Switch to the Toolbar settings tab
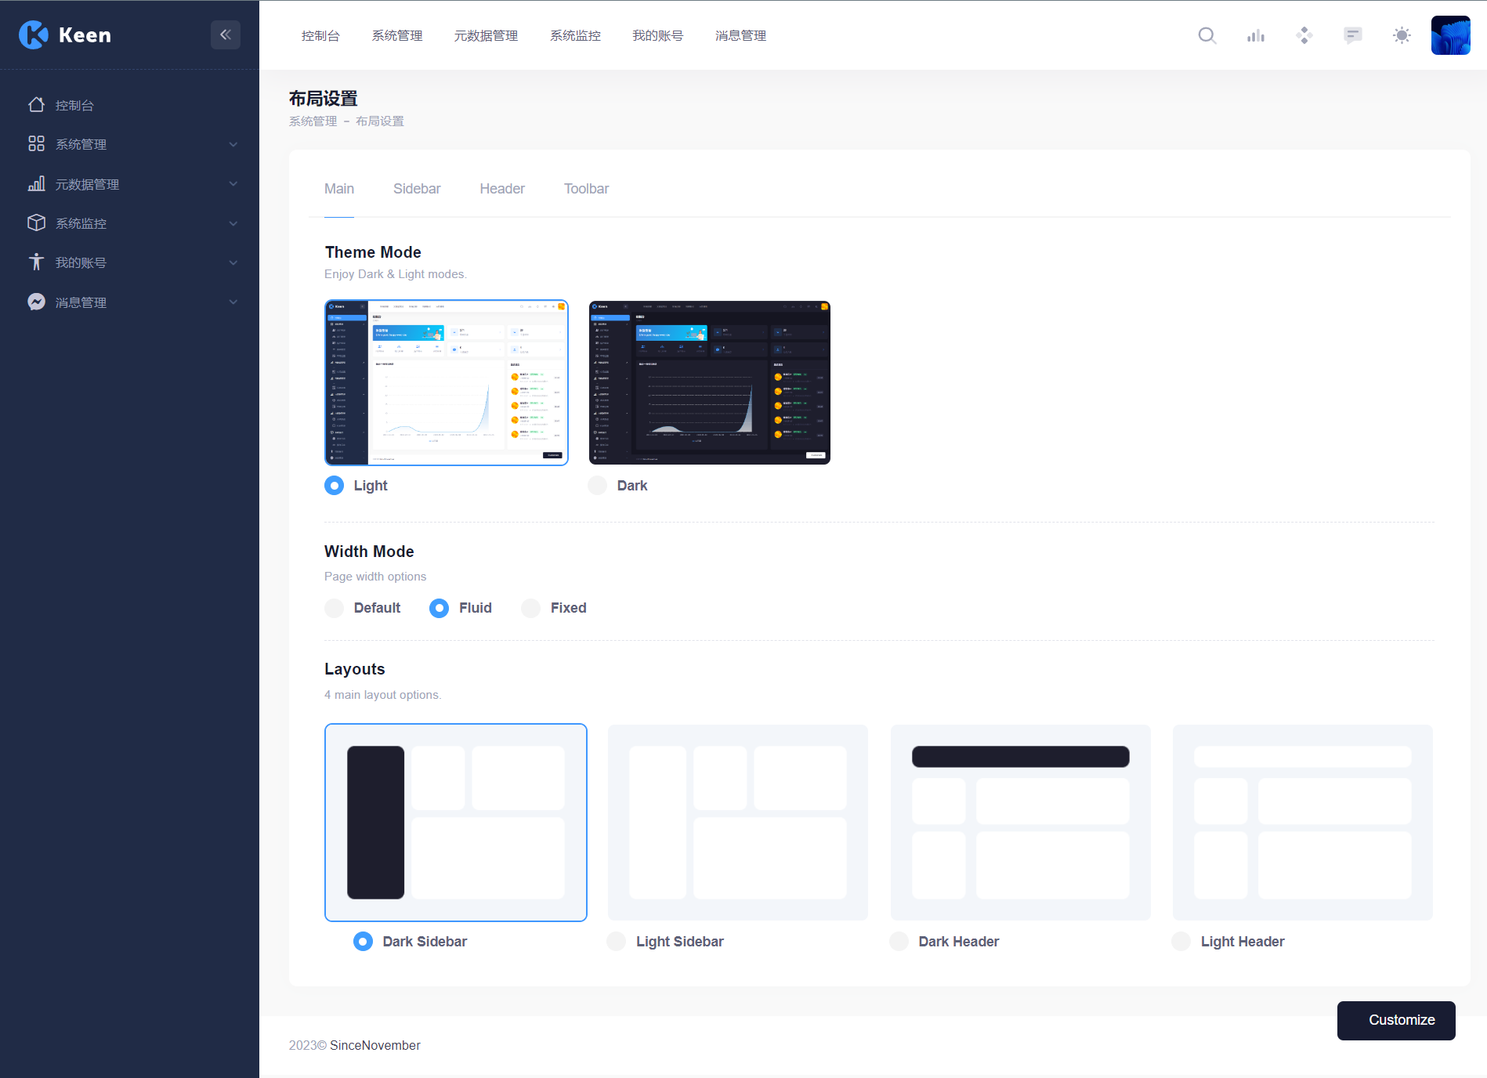Image resolution: width=1487 pixels, height=1078 pixels. point(586,189)
